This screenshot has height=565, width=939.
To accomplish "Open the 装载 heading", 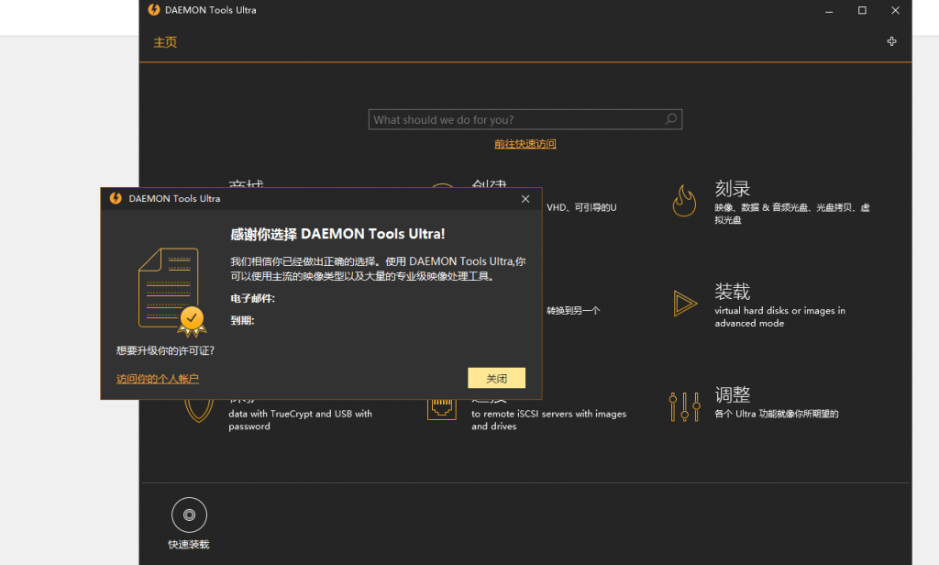I will 733,292.
